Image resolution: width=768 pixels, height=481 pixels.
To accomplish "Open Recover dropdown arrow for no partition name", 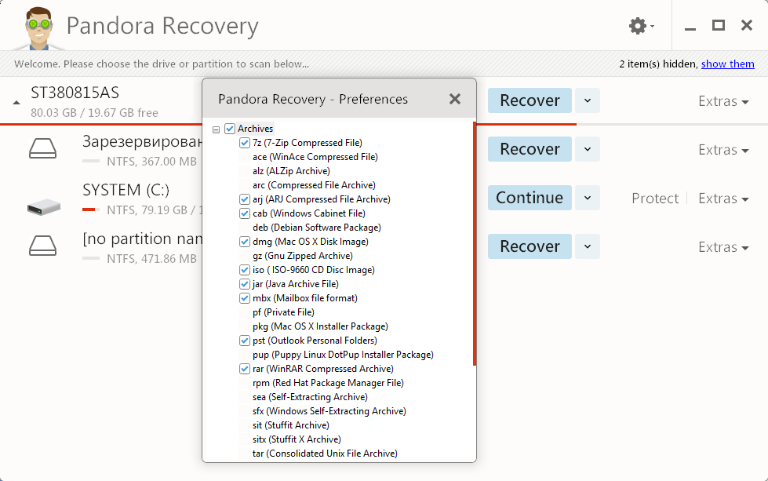I will pyautogui.click(x=588, y=246).
